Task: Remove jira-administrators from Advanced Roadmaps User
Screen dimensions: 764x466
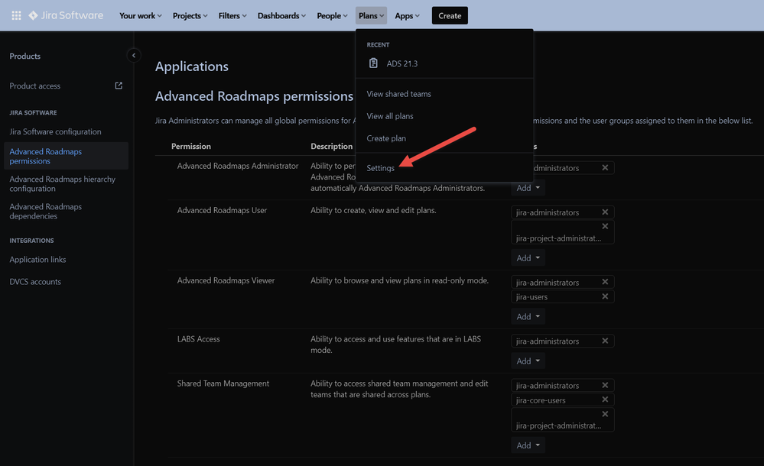Action: [605, 212]
